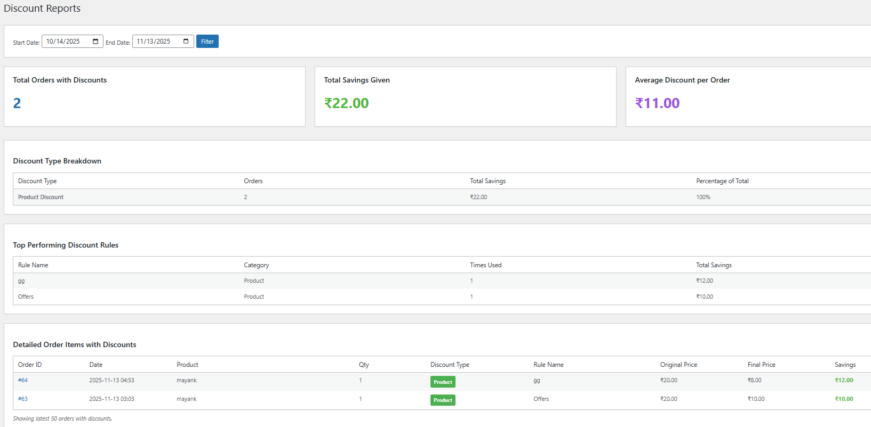Click the Times Used column header
Image resolution: width=871 pixels, height=427 pixels.
[x=485, y=265]
